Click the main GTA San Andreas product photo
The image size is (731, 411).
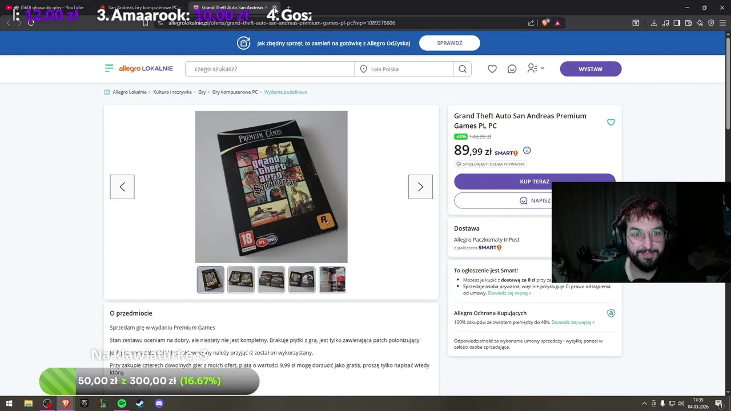click(271, 187)
